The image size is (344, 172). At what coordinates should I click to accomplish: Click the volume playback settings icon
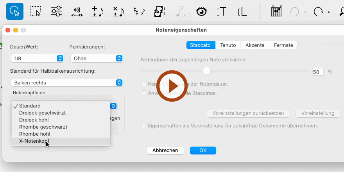point(77,11)
